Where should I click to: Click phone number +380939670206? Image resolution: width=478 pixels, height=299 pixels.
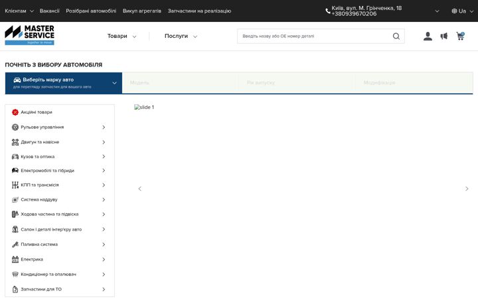(x=354, y=14)
